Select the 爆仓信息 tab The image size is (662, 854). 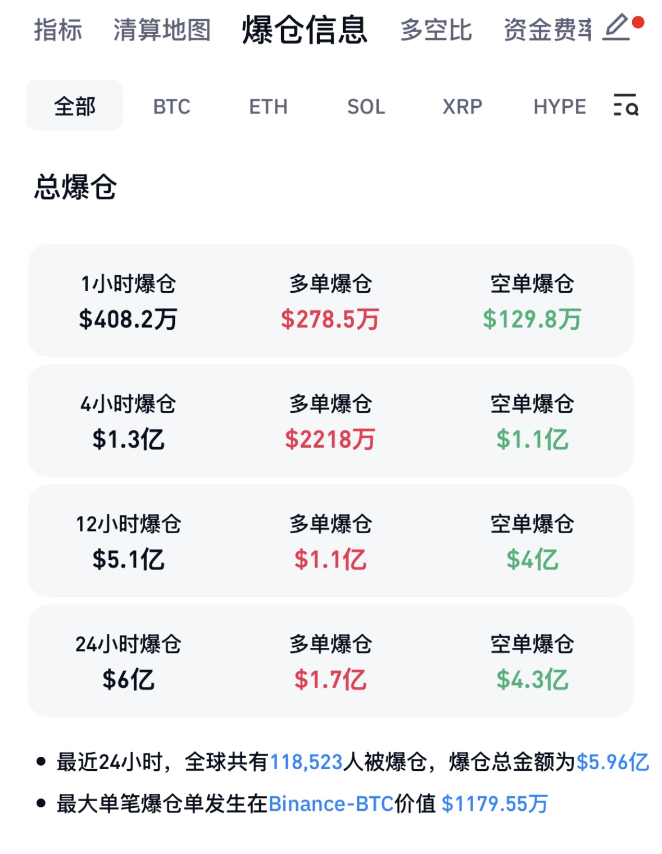(x=305, y=30)
